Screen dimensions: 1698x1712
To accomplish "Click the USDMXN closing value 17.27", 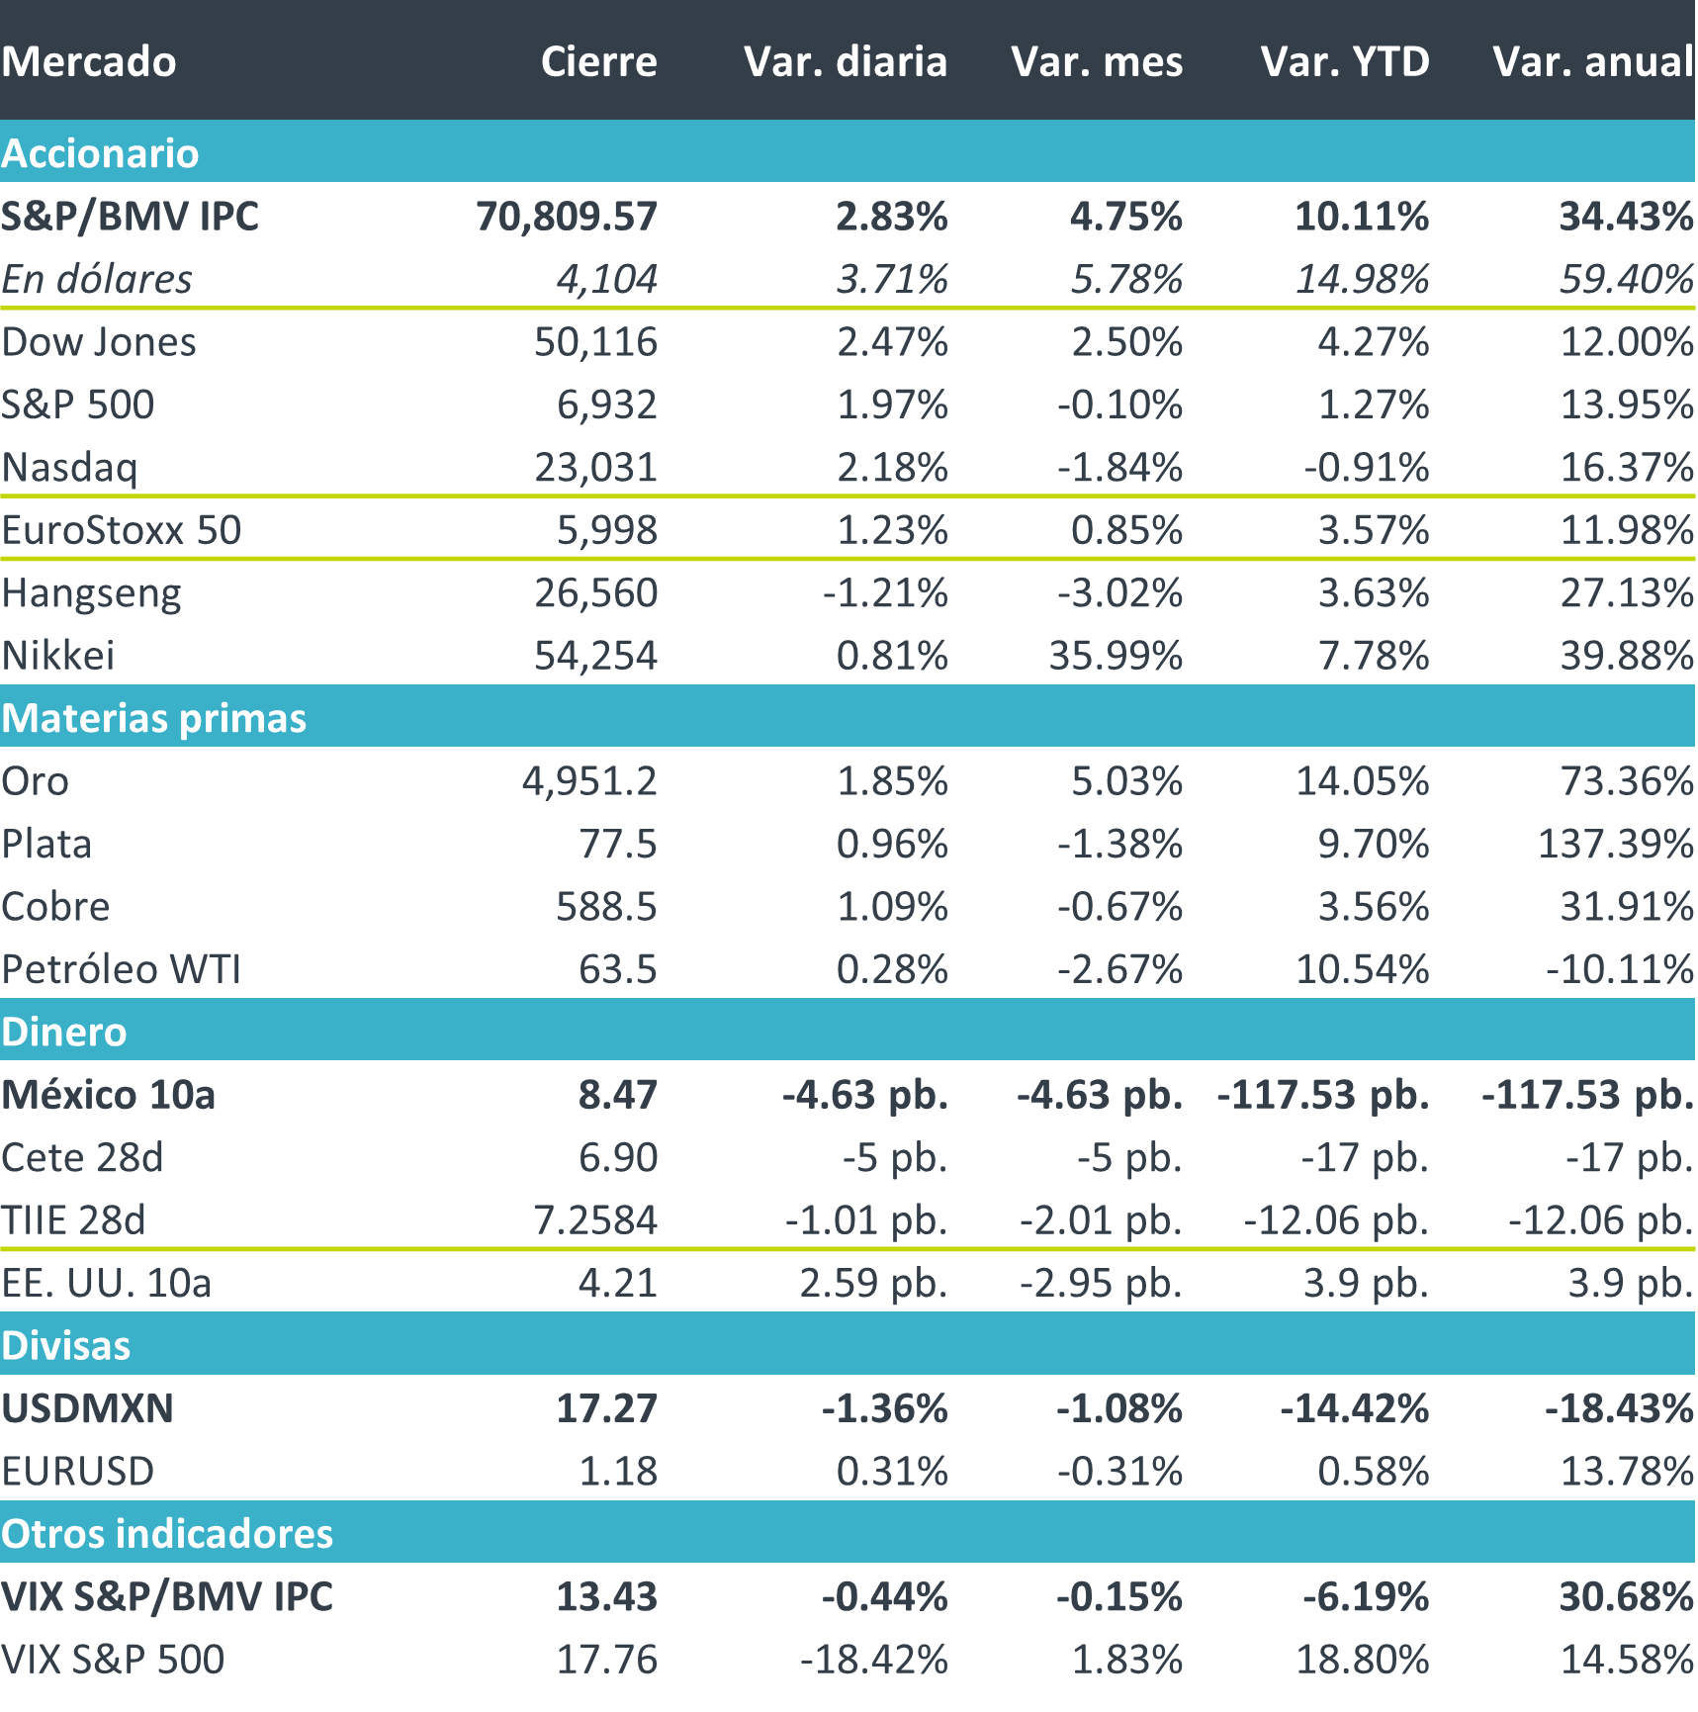I will (606, 1408).
